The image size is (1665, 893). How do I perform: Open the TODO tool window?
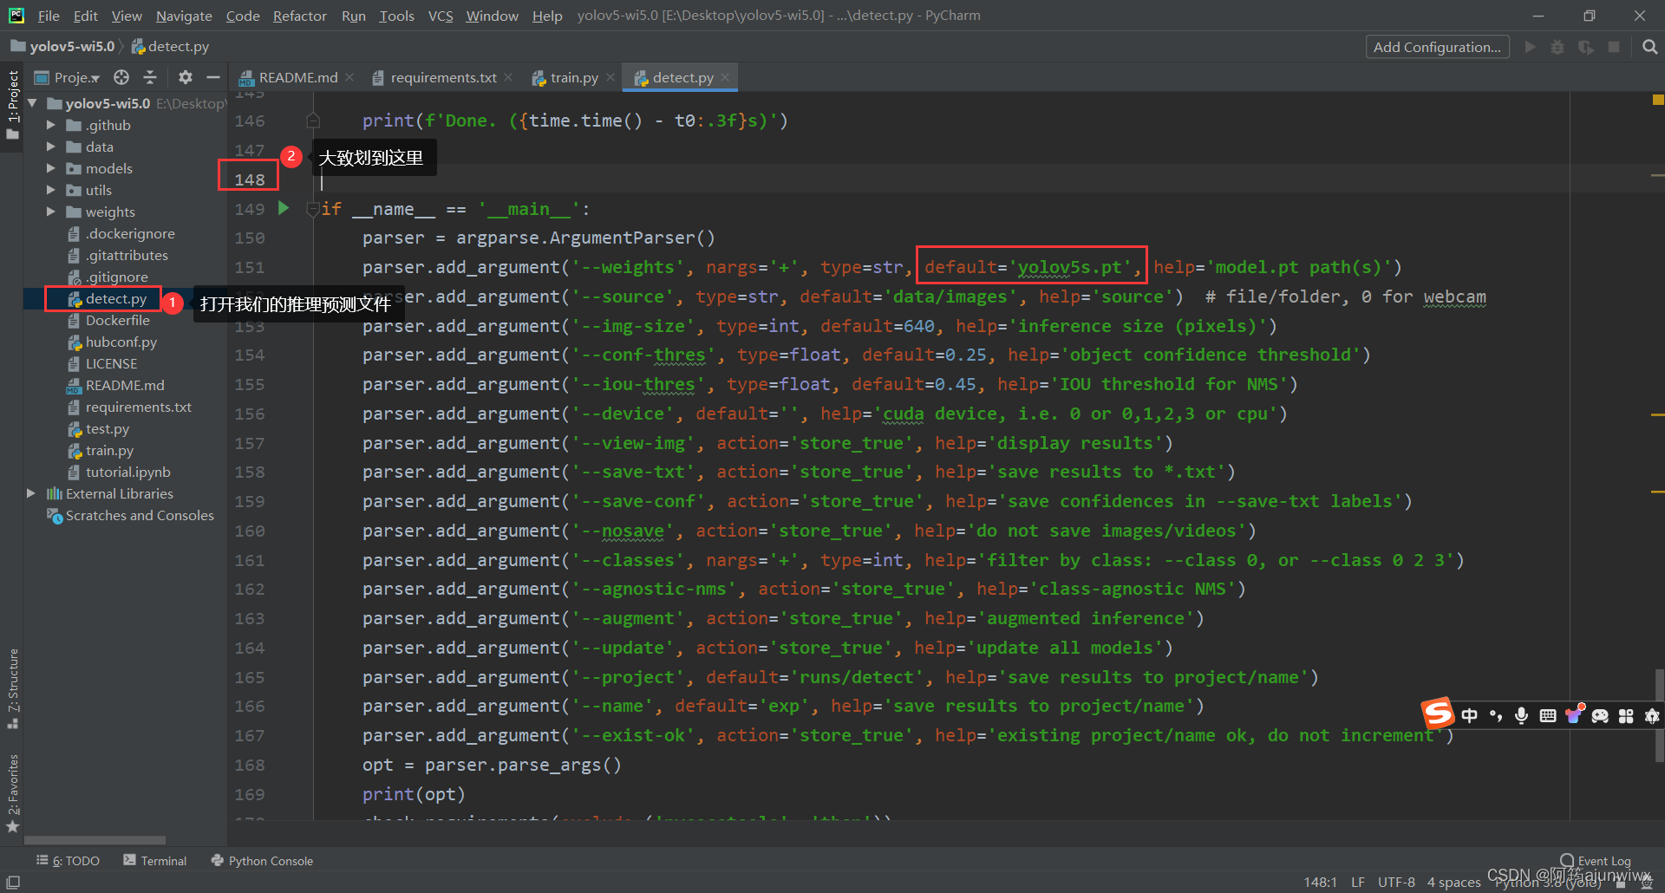(68, 861)
